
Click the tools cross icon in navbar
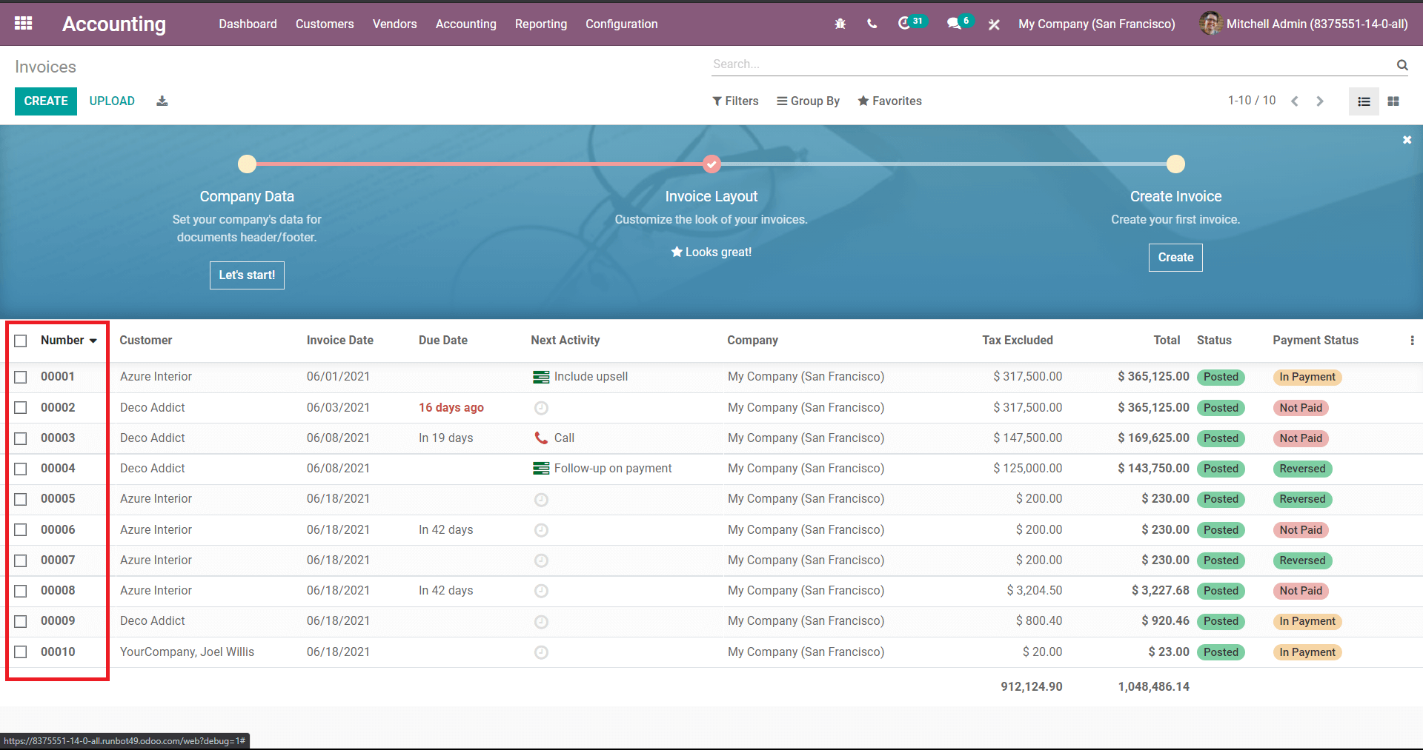pyautogui.click(x=994, y=24)
